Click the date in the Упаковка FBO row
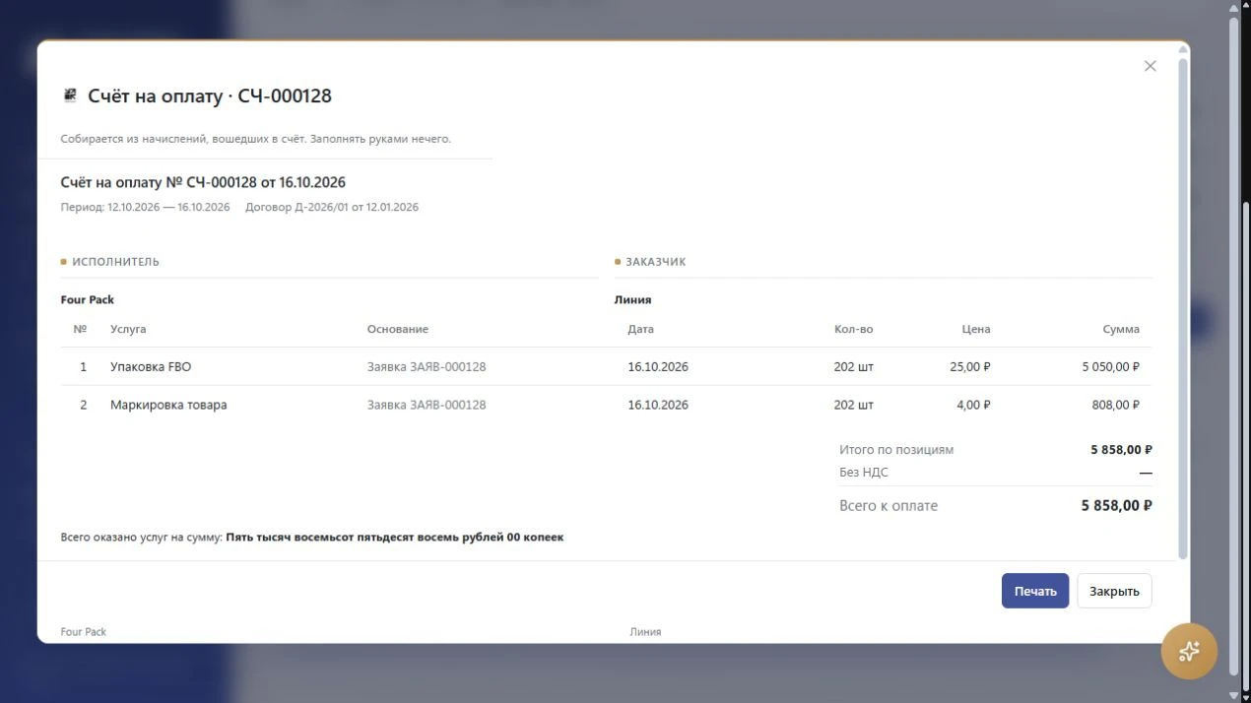Viewport: 1251px width, 703px height. pos(658,366)
